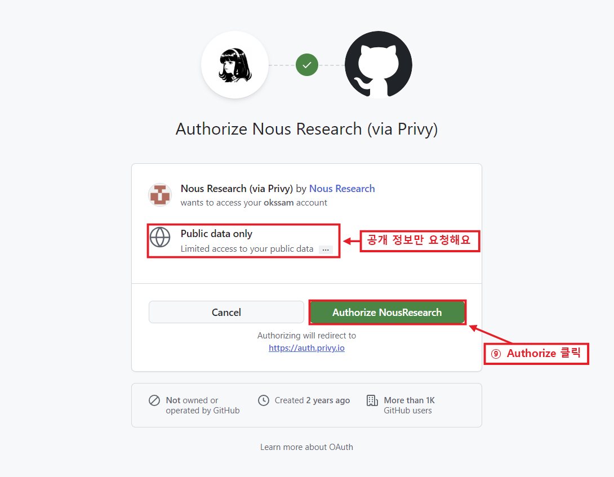Click the 'Created 2 years ago' text

[312, 400]
